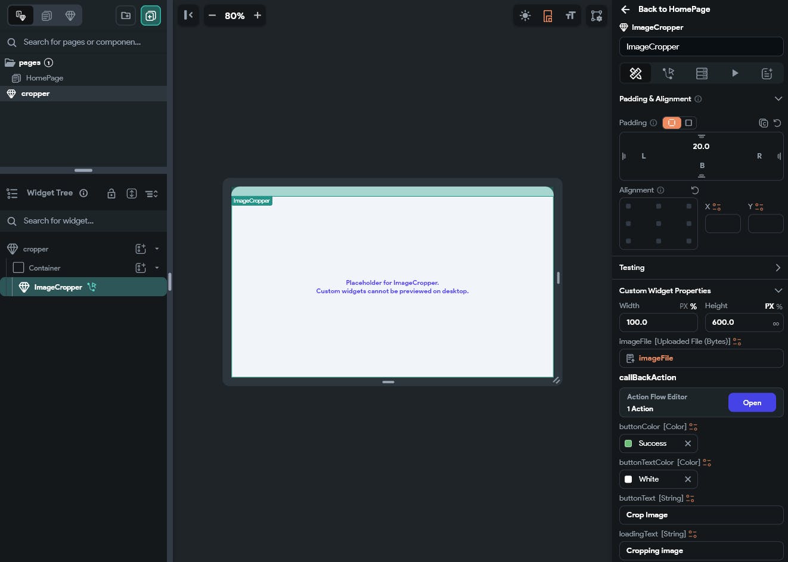Screen dimensions: 788x562
Task: Focus the pages or components search box
Action: point(83,42)
